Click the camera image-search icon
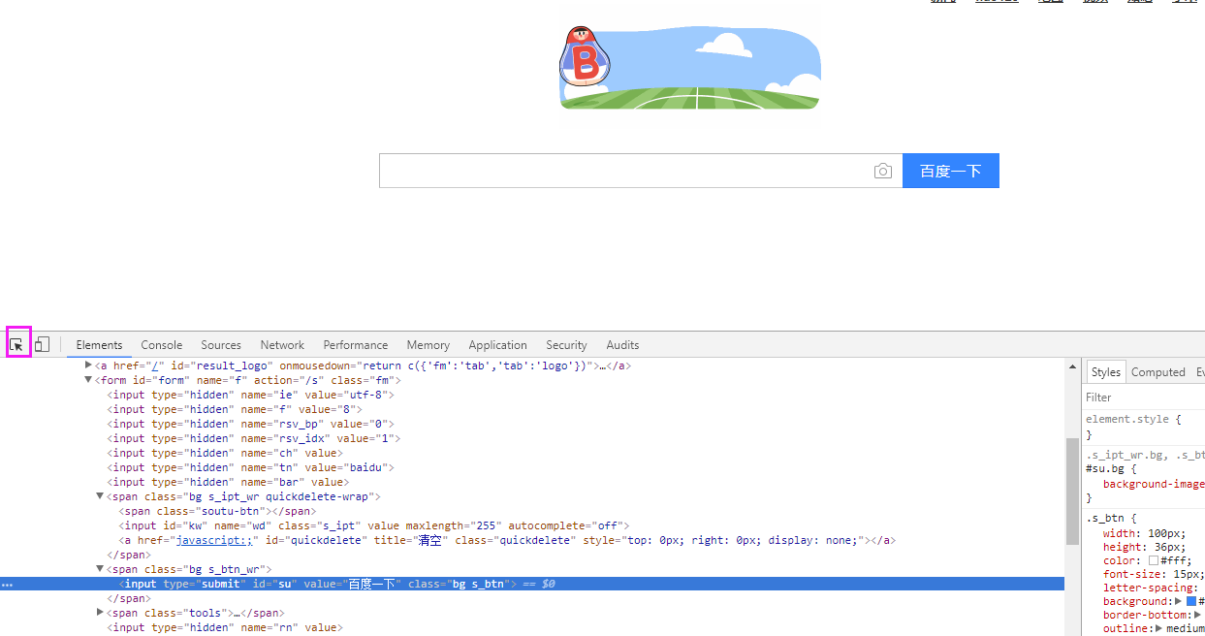The width and height of the screenshot is (1205, 636). 882,171
